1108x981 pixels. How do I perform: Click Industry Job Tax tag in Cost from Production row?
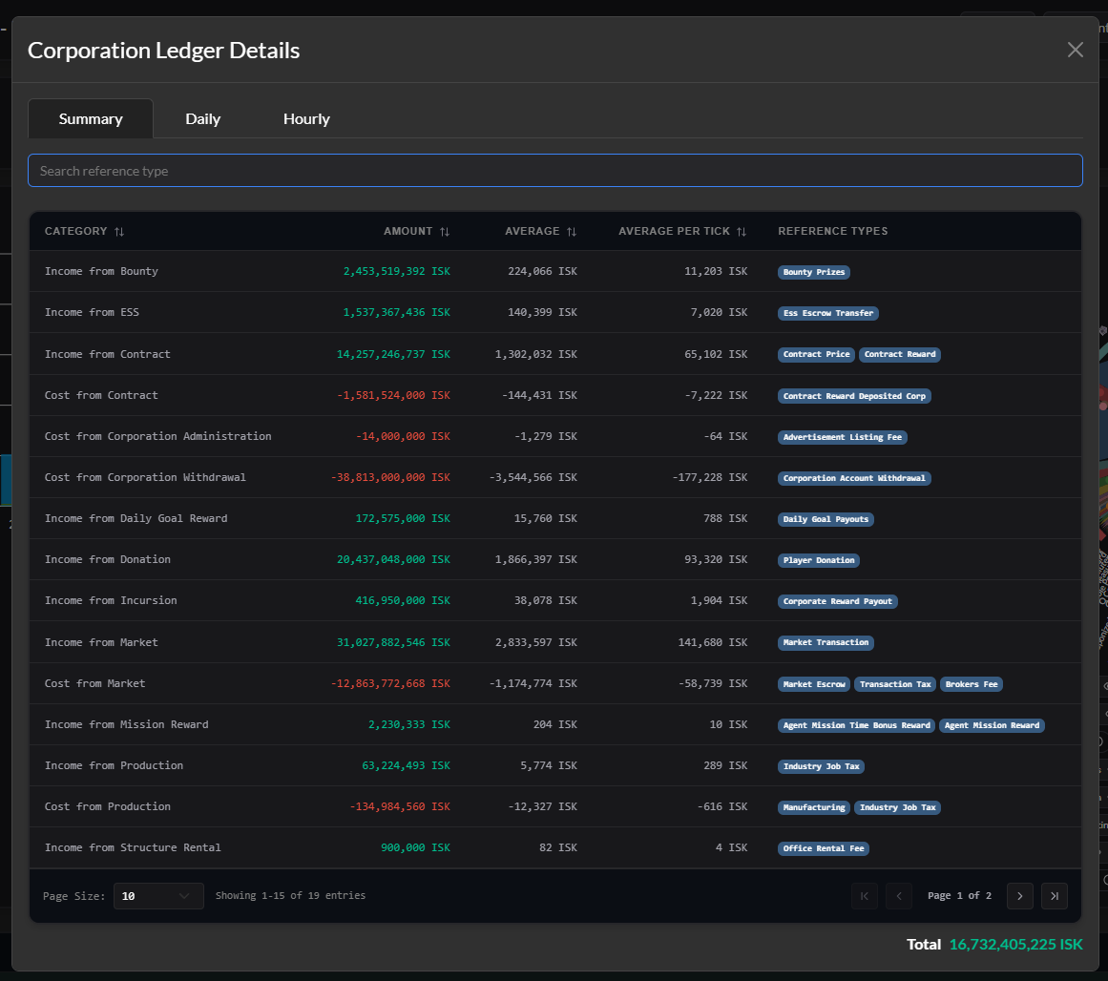pos(897,807)
